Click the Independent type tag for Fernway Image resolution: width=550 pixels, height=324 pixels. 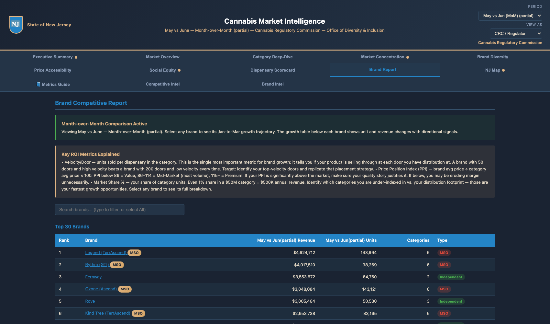[x=451, y=277]
